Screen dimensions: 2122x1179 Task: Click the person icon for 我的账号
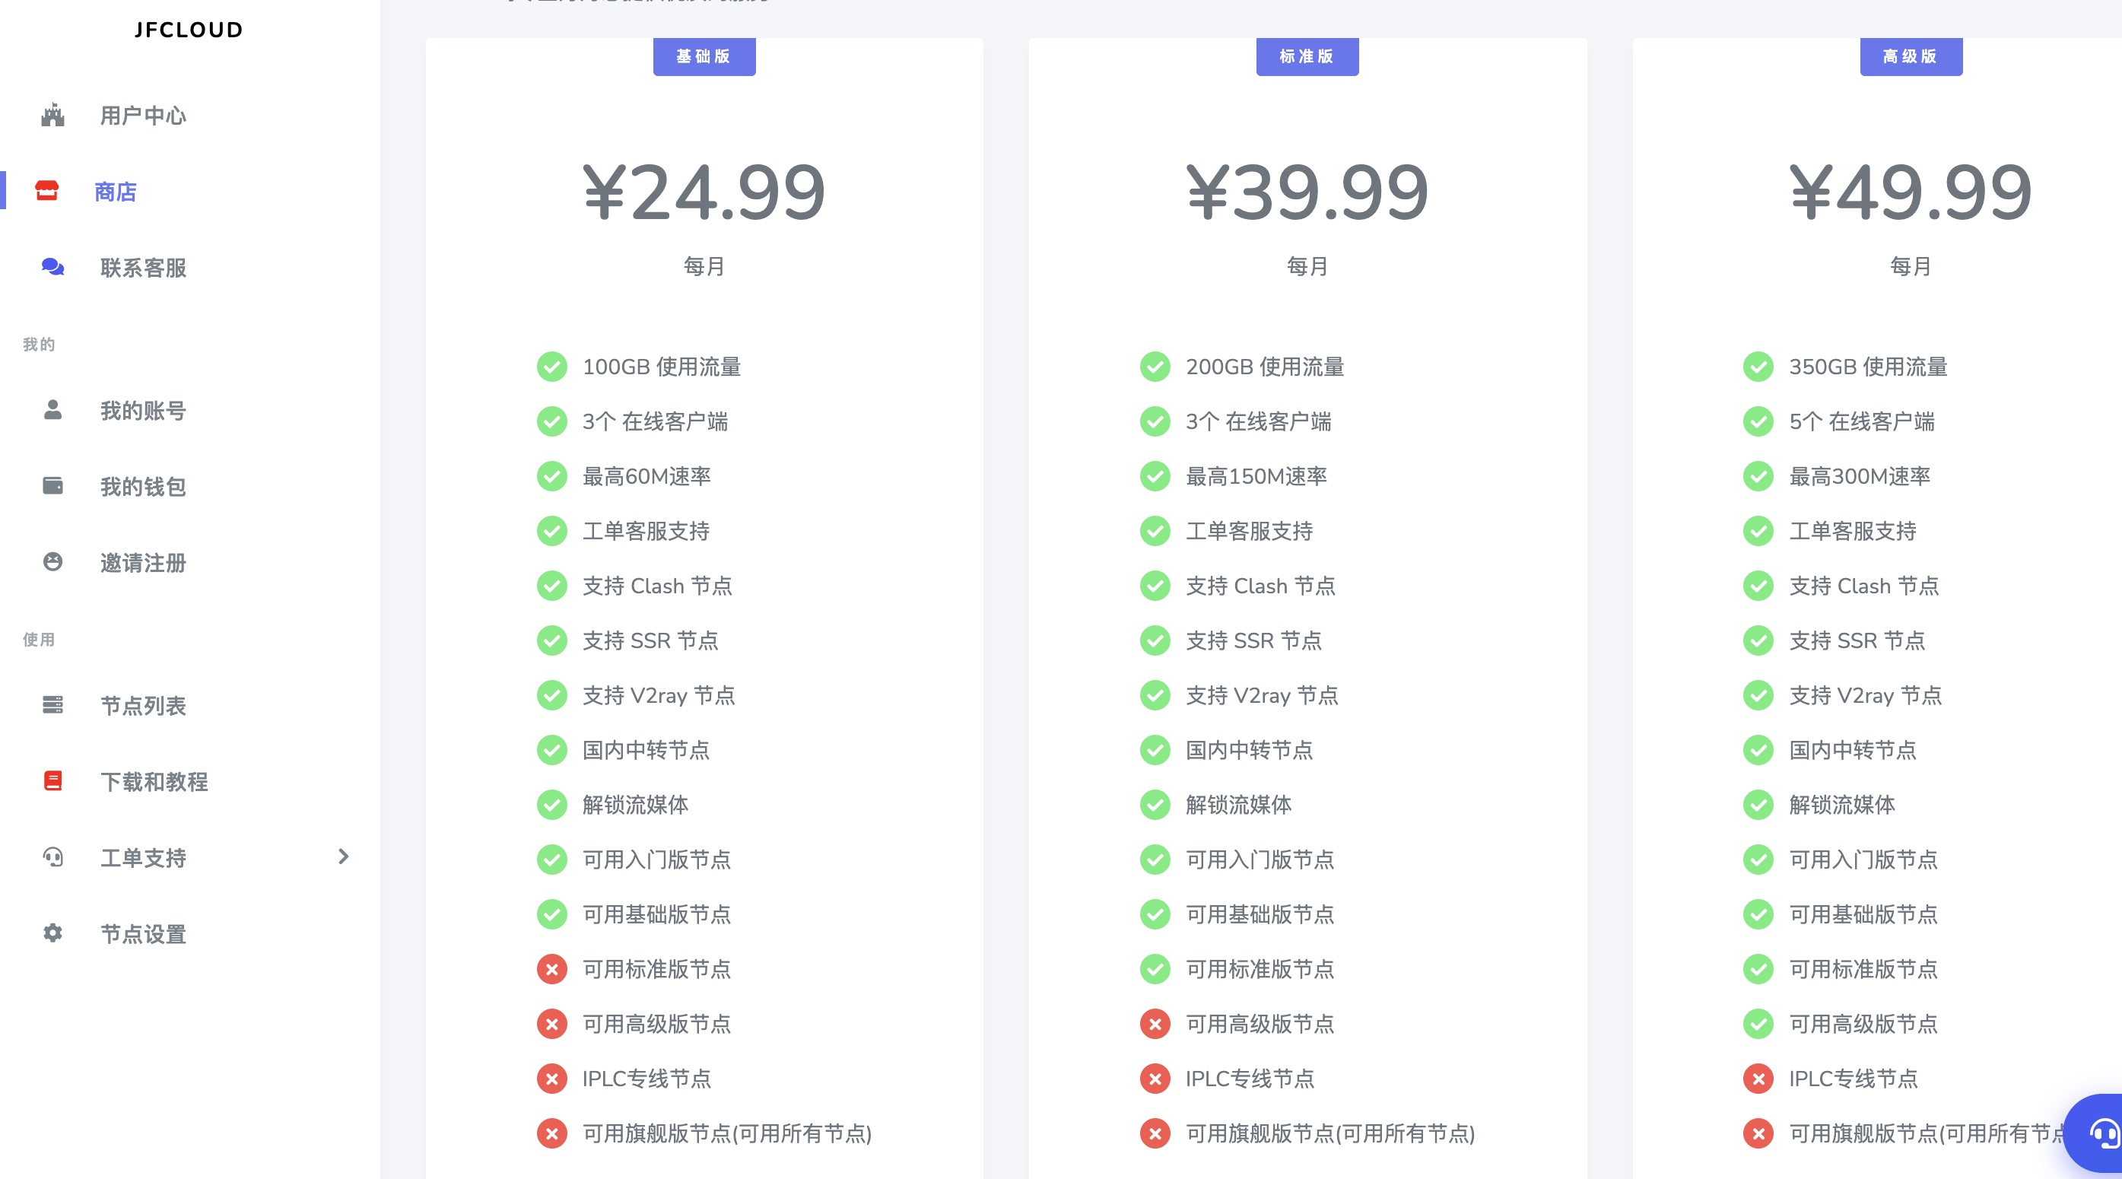(x=52, y=409)
